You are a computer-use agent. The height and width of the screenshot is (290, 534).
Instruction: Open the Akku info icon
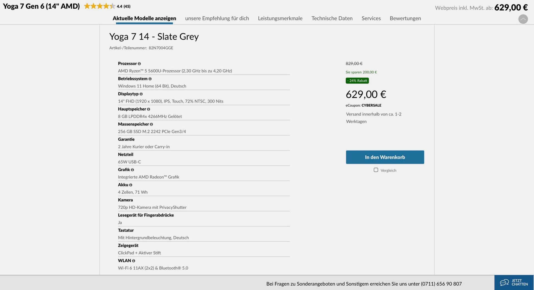(131, 185)
